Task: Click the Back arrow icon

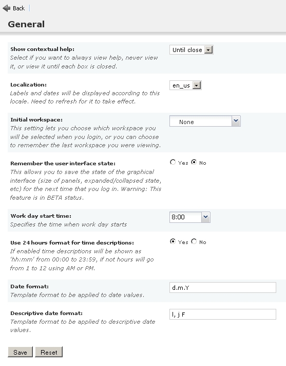Action: (7, 8)
